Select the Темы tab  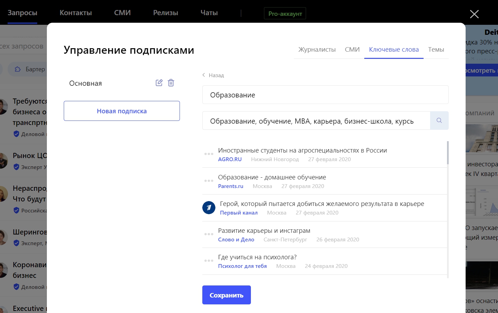[x=436, y=50]
